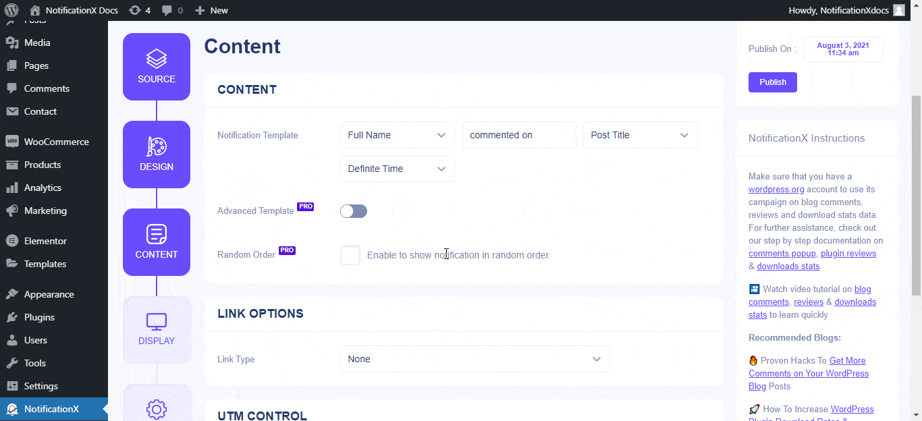922x421 pixels.
Task: Click the user avatar beside Howdy
Action: (899, 10)
